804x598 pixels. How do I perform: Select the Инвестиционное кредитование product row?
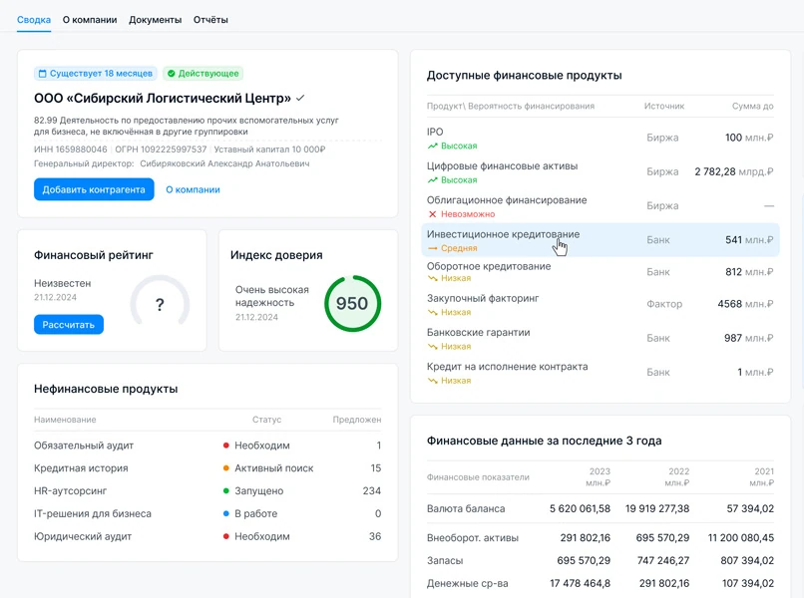(599, 240)
